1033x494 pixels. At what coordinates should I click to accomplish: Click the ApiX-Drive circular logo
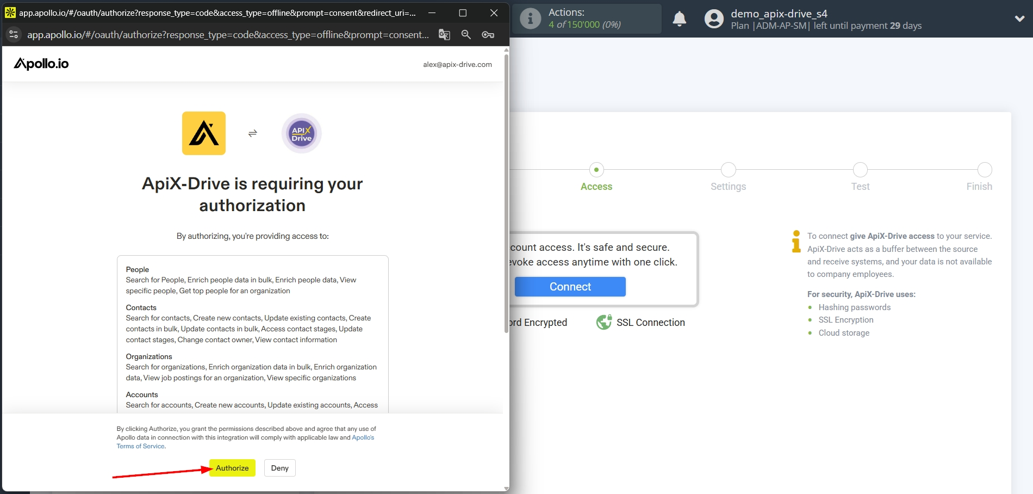pos(301,133)
